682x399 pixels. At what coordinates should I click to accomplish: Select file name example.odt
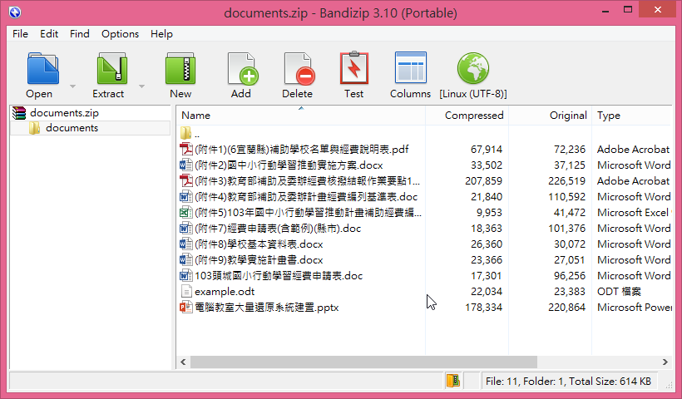click(x=225, y=291)
